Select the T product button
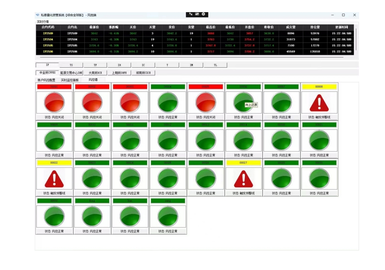385x270 pixels. (167, 65)
